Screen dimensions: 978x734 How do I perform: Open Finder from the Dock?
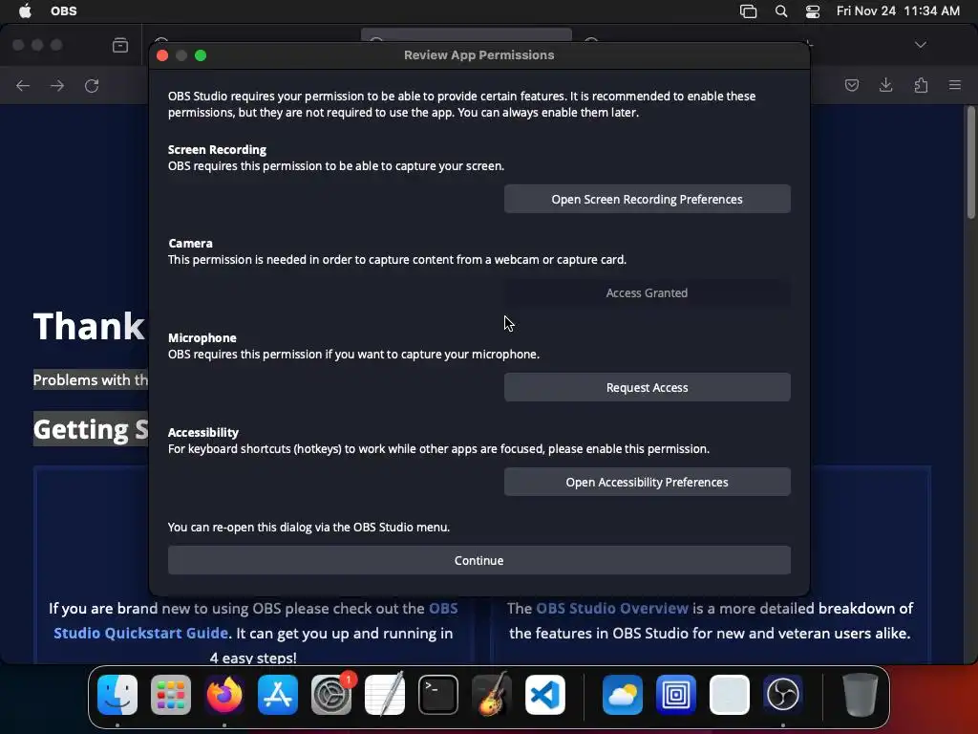pos(117,695)
